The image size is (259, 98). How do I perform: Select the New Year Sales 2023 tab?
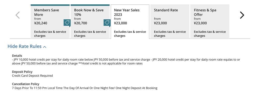130,22
